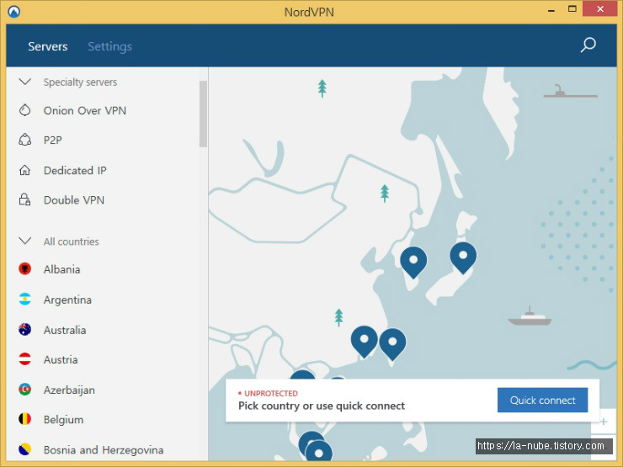This screenshot has height=467, width=623.
Task: Click the All countries heading text
Action: 71,241
